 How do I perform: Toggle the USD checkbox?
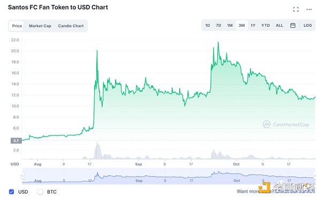12,192
